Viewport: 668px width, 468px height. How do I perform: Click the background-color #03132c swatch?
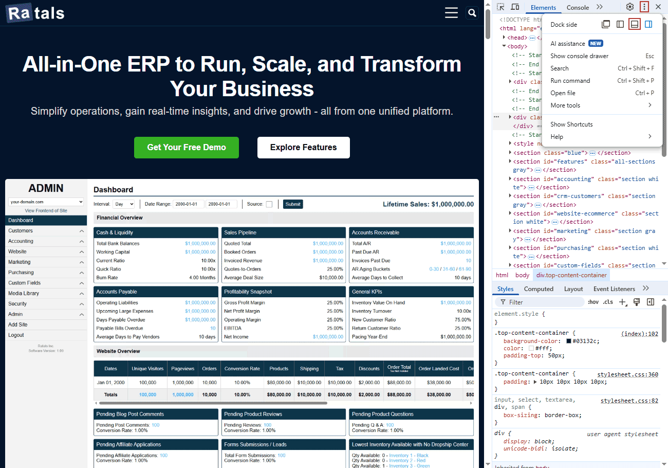569,341
